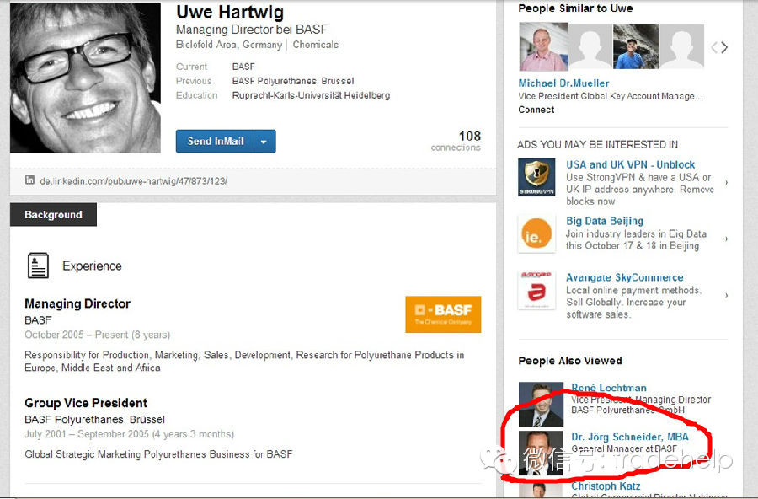
Task: Click Uwe Hartwig's profile photo
Action: tap(86, 78)
